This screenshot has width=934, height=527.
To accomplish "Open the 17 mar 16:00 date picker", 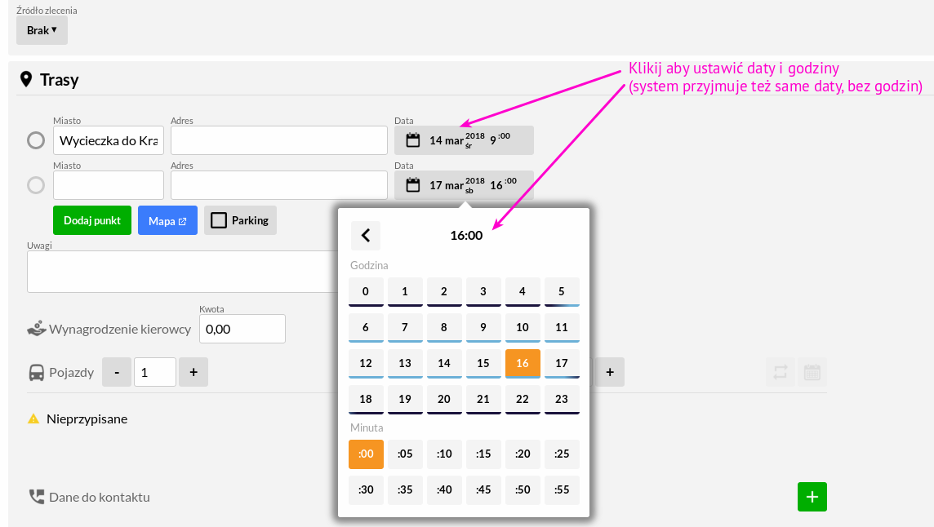I will click(464, 185).
